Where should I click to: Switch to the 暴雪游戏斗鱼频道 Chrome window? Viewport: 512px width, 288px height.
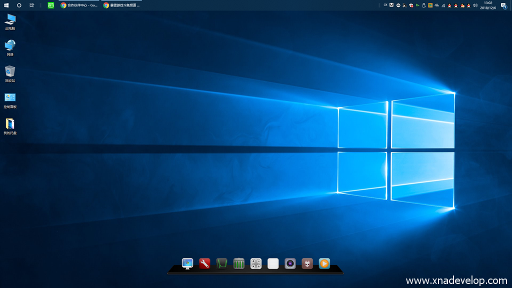pos(121,5)
